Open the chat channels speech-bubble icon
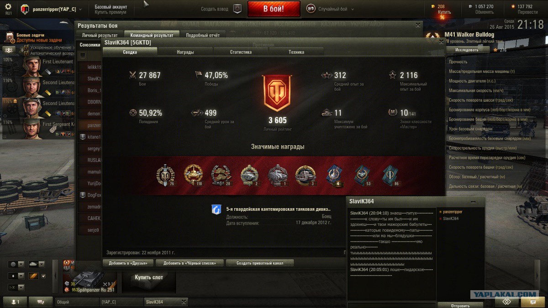The height and width of the screenshot is (308, 548). coord(41,302)
